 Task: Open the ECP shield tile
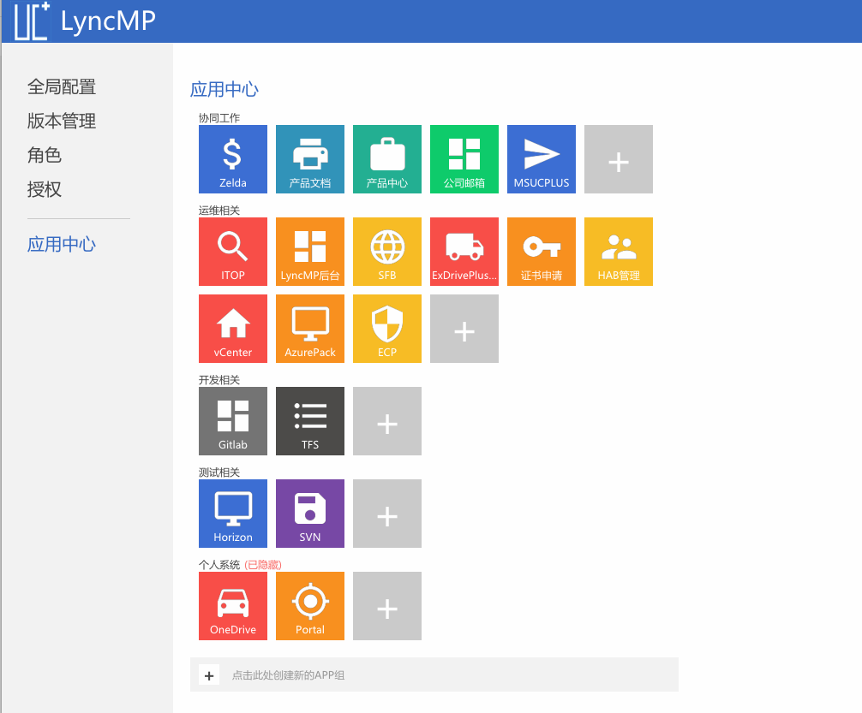[x=387, y=329]
